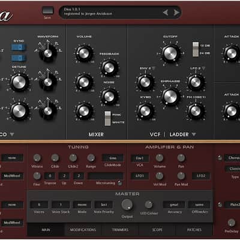
Task: Toggle the blue Sync switch
Action: (19, 47)
